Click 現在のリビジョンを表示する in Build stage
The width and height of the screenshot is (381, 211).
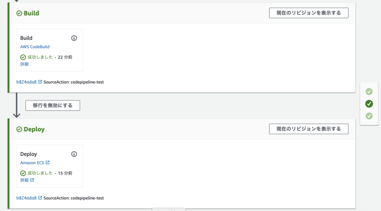tap(308, 13)
